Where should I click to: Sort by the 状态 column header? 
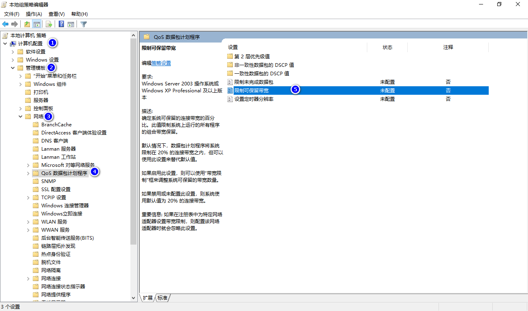click(x=387, y=47)
